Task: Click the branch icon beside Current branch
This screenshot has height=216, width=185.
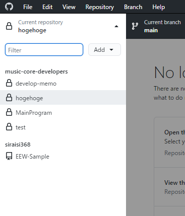Action: [135, 26]
